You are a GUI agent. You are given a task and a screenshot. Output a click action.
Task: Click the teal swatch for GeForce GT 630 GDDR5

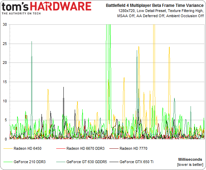(x=61, y=162)
